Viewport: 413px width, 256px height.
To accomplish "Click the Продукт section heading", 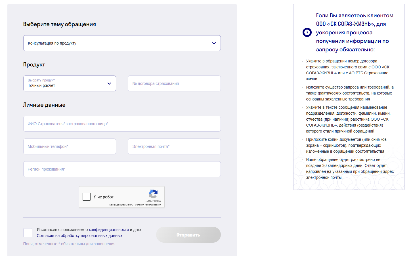I will tap(34, 65).
